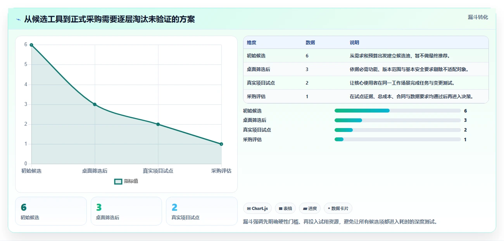
Task: Click the y-axis tick label 5
Action: tap(26, 64)
